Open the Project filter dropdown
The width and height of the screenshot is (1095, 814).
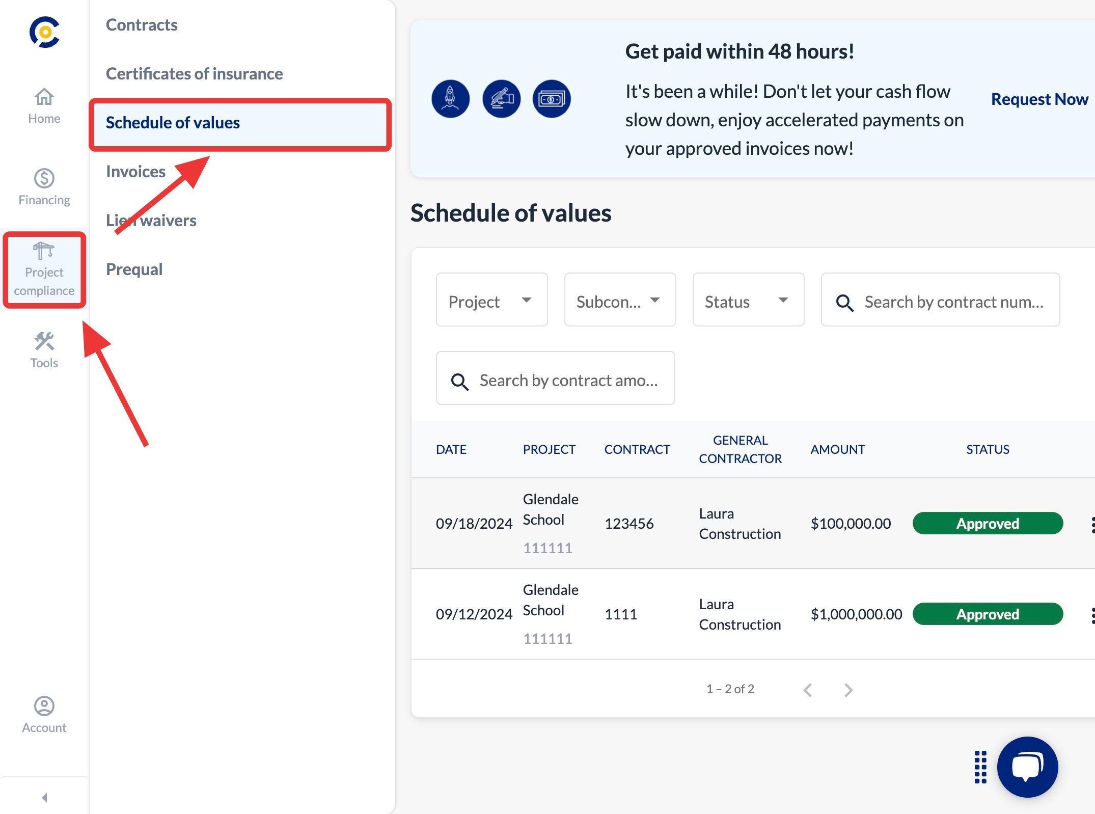[491, 300]
